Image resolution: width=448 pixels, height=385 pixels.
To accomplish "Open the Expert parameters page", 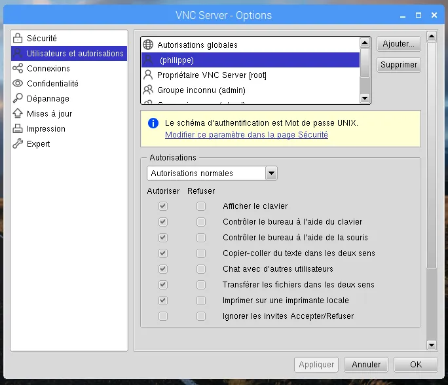I will click(x=69, y=143).
